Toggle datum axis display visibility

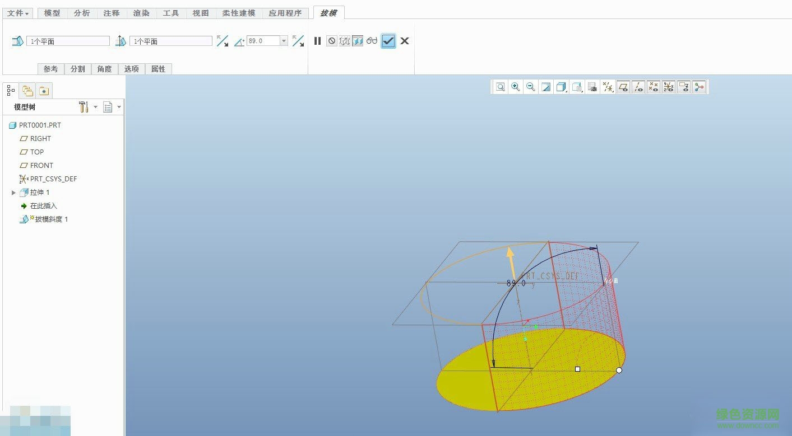point(638,87)
